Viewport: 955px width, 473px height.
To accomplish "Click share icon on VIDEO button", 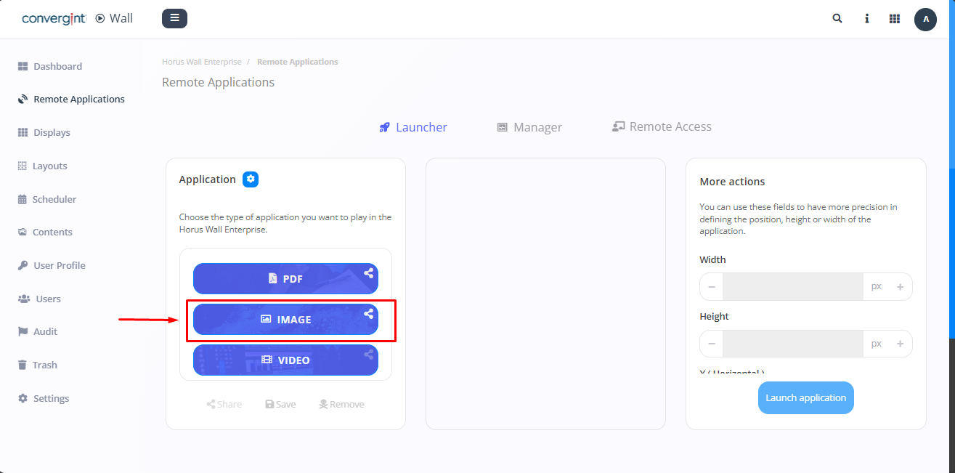I will point(369,355).
